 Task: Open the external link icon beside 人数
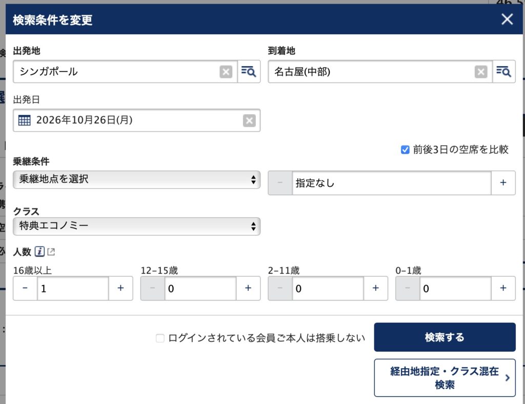coord(51,251)
